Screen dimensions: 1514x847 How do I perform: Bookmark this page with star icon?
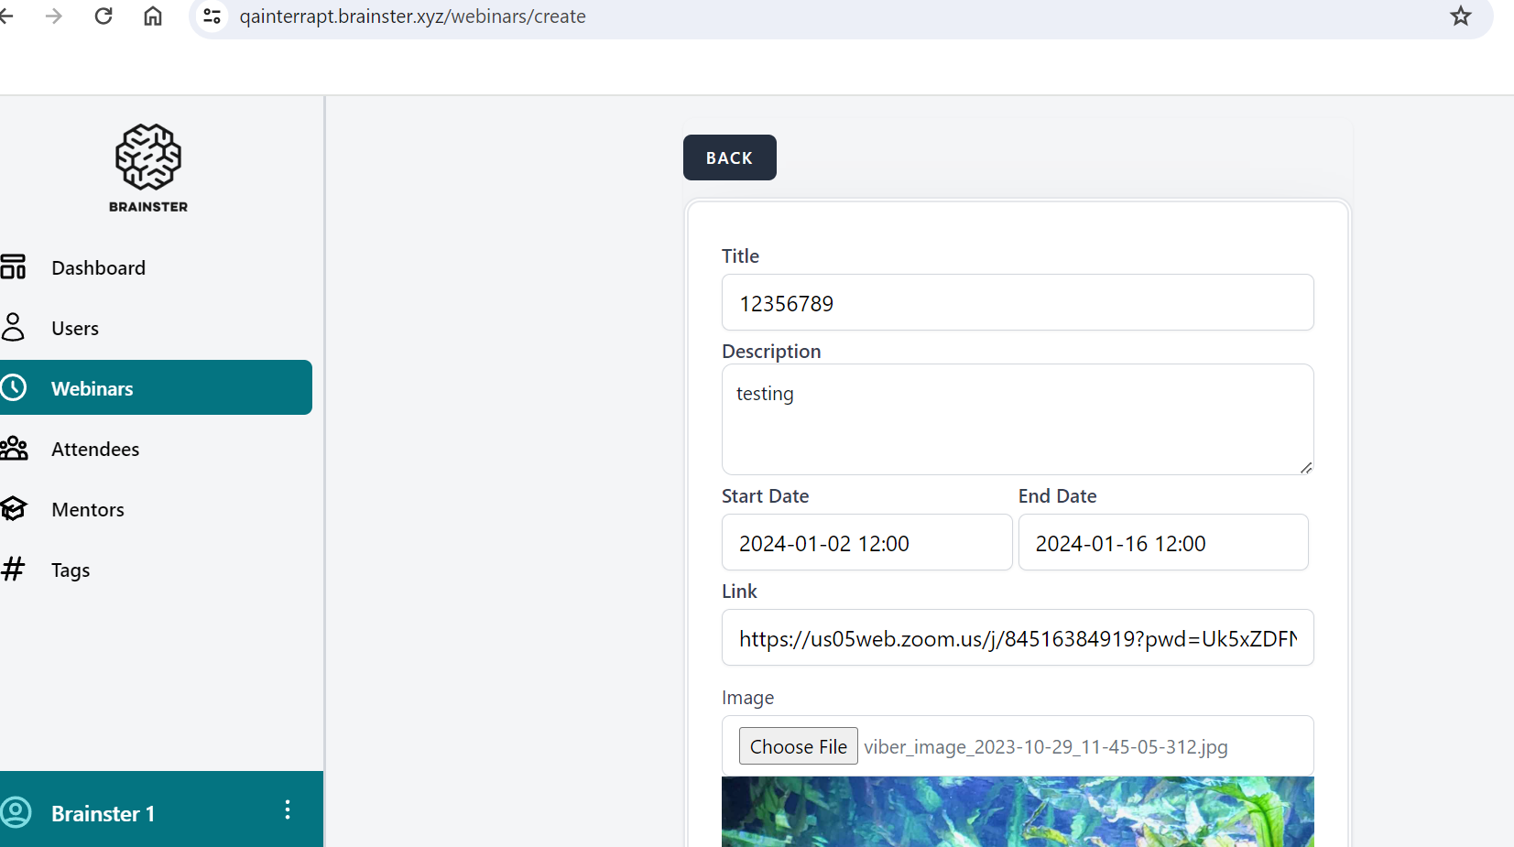1460,16
